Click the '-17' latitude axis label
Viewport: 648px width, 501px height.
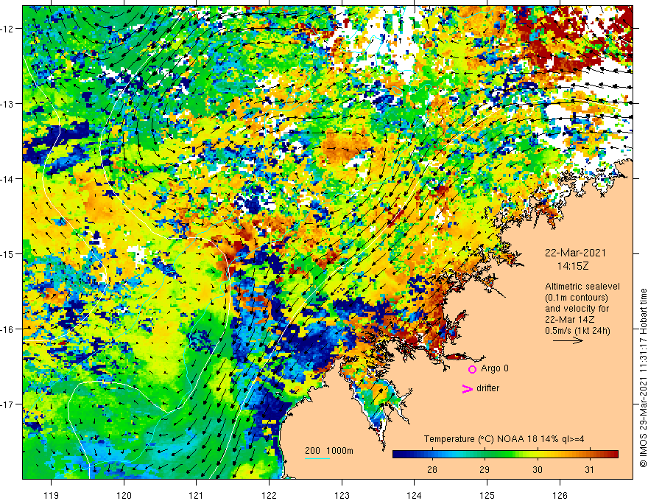[x=7, y=404]
